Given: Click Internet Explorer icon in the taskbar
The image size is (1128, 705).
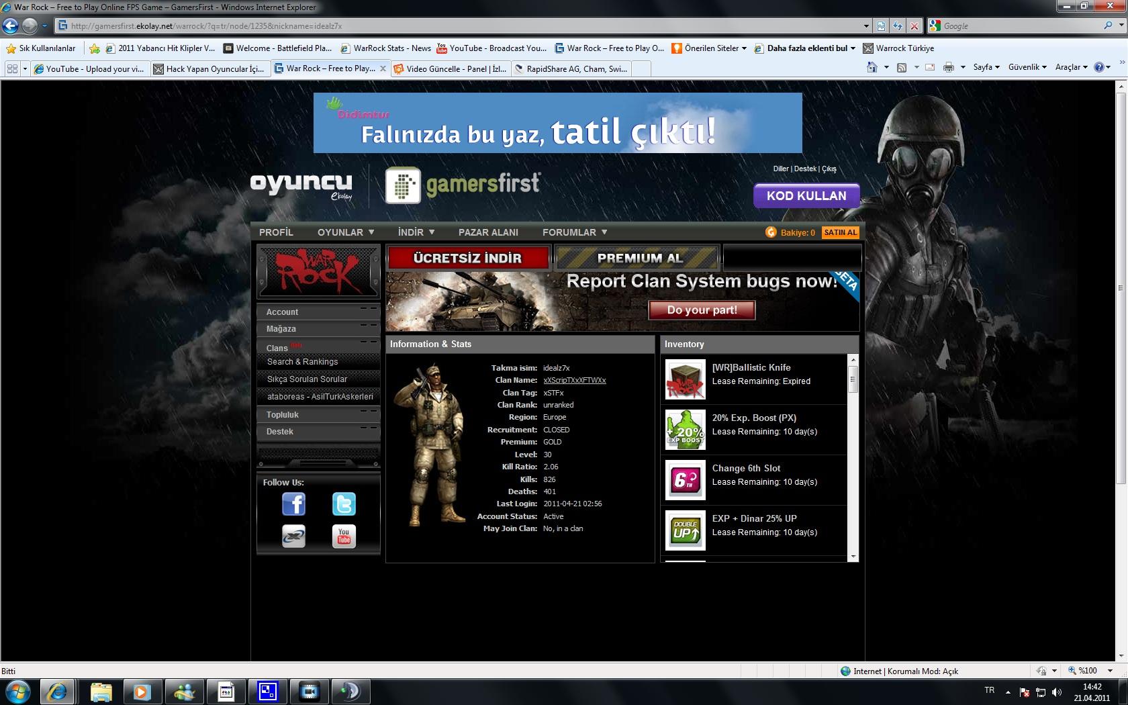Looking at the screenshot, I should click(x=57, y=691).
